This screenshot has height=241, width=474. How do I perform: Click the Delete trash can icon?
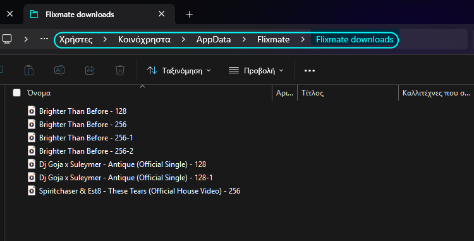(120, 70)
